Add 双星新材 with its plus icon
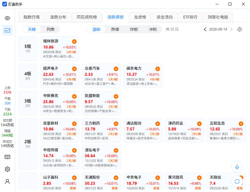 coord(74,124)
